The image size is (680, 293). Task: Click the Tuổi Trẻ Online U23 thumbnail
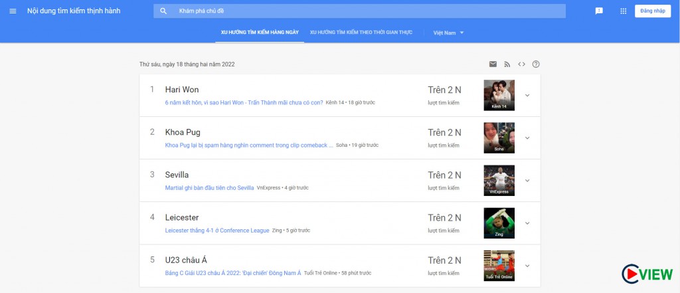[499, 266]
